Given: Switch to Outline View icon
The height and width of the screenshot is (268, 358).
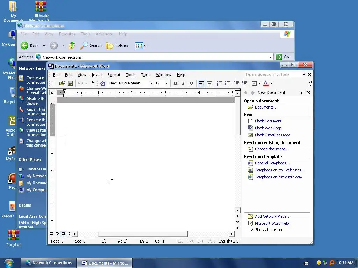Looking at the screenshot, I should pyautogui.click(x=69, y=233).
